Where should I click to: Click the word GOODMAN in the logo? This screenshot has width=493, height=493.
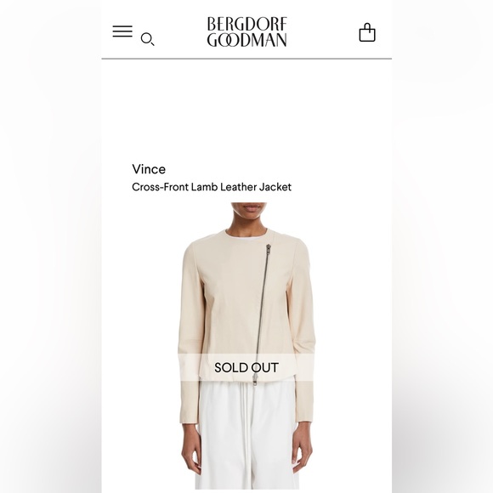point(246,40)
